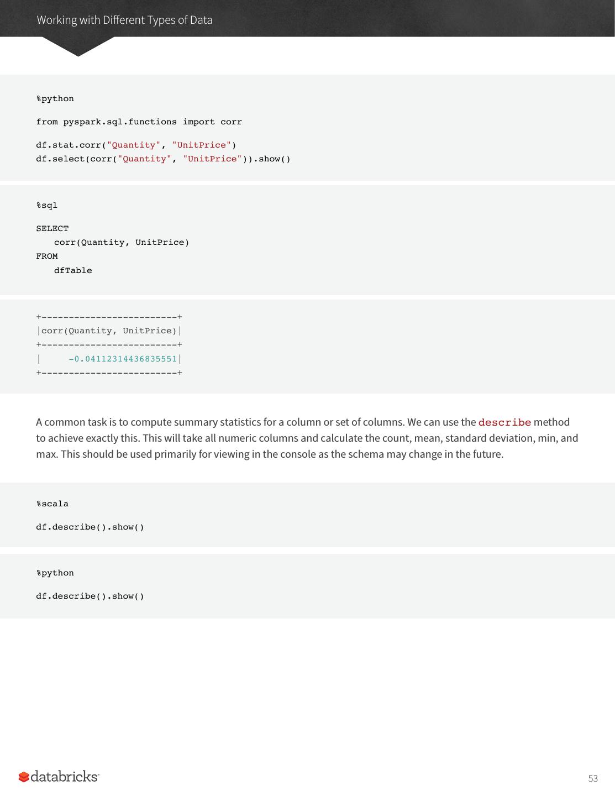
Task: Click the correlation value -0.04112314436835551
Action: 123,359
